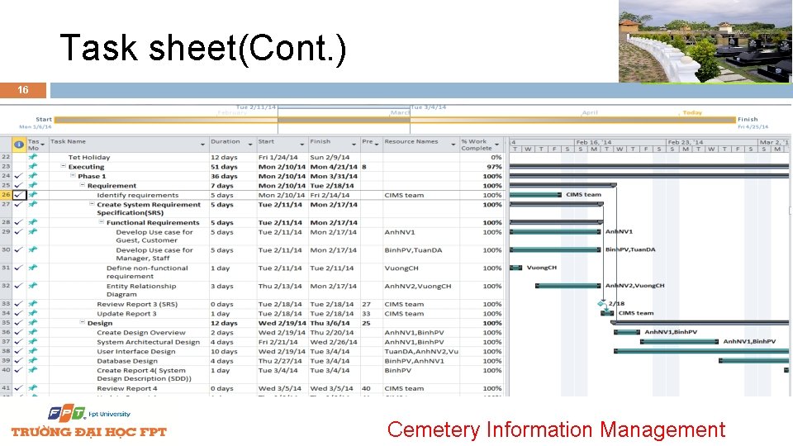The width and height of the screenshot is (793, 446).
Task: Click the Tet Holiday task name
Action: coord(89,157)
